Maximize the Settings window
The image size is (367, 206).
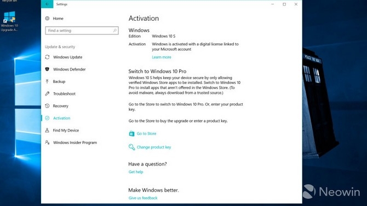pos(284,4)
